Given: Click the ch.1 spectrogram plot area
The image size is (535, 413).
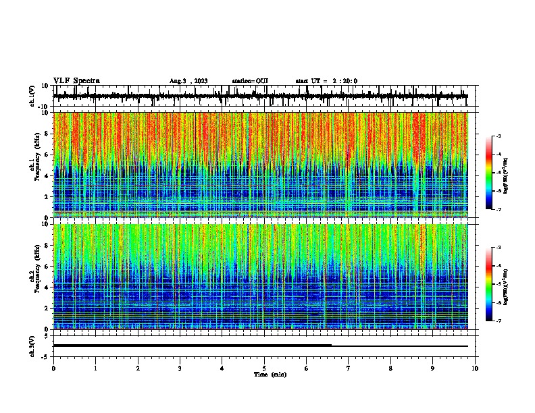Looking at the screenshot, I should 261,165.
